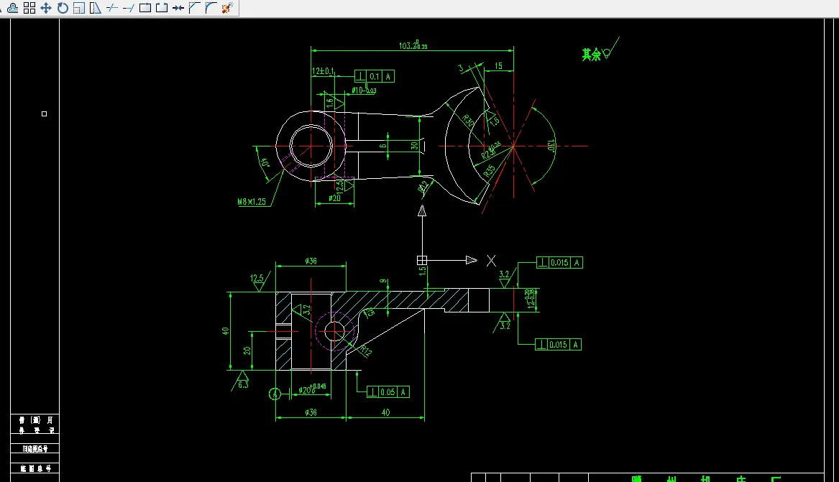The width and height of the screenshot is (839, 482).
Task: Pick the Trim tool icon
Action: 112,7
